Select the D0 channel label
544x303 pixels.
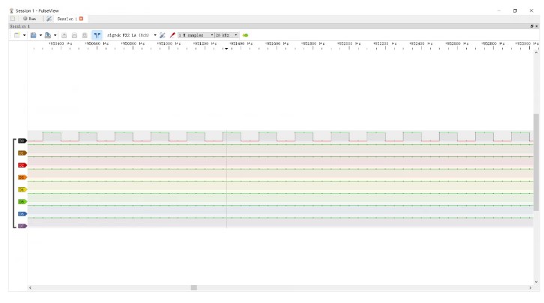tap(22, 141)
